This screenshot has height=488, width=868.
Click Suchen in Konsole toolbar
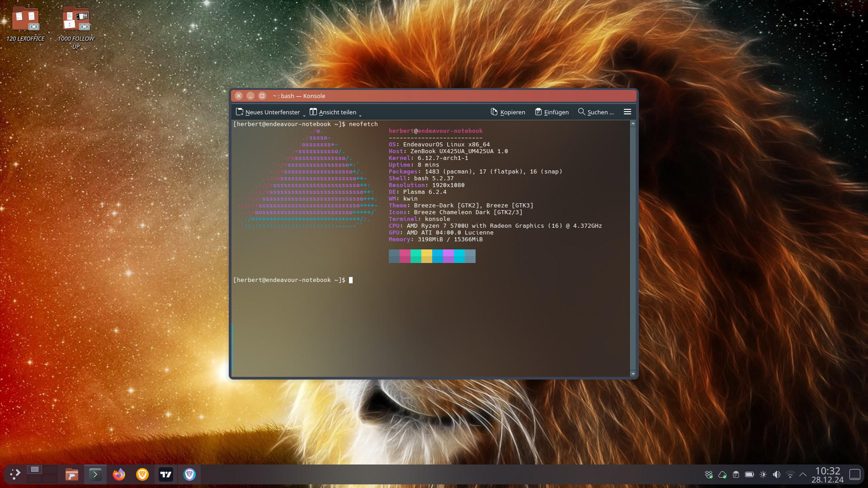(596, 112)
